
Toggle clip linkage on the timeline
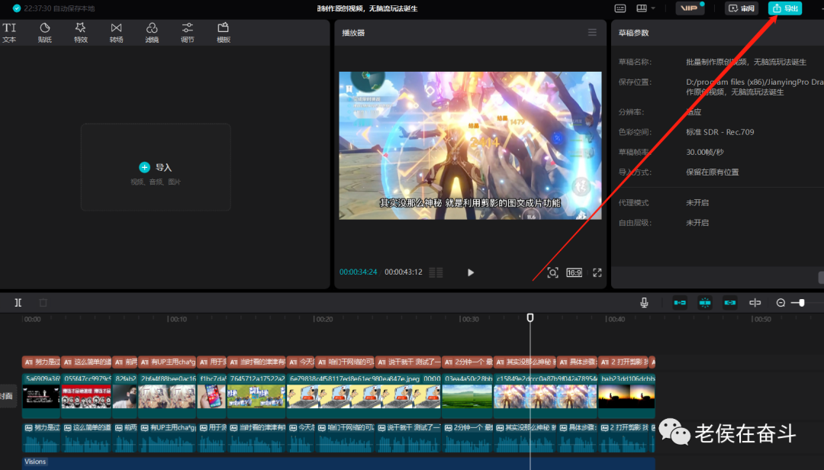[x=730, y=303]
